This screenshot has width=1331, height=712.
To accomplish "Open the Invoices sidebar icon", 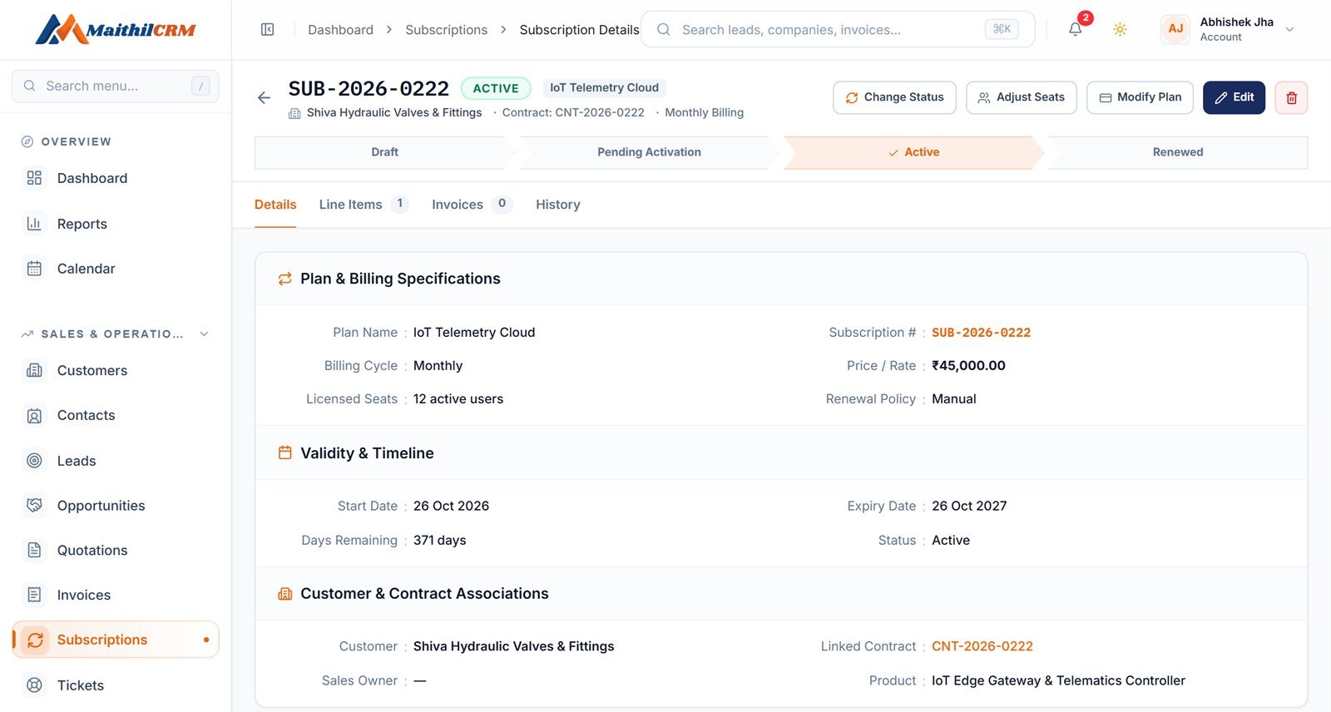I will click(x=34, y=595).
